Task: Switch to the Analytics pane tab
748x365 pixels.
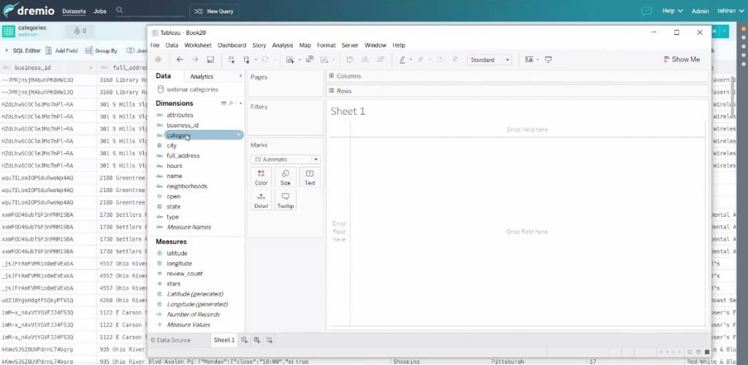Action: point(202,76)
